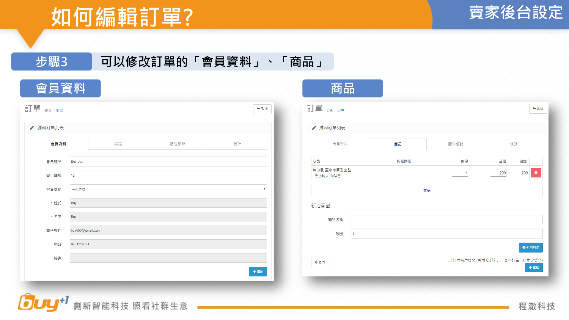This screenshot has height=320, width=569.
Task: Click the red remove product button
Action: coord(536,173)
